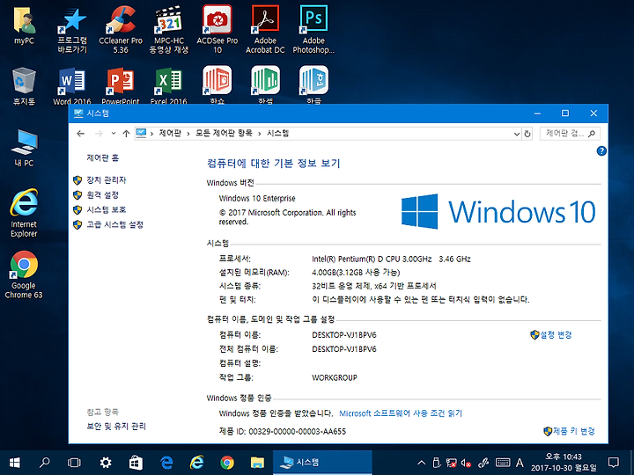634x475 pixels.
Task: Open 고급 시스템 설정 link
Action: coord(115,224)
